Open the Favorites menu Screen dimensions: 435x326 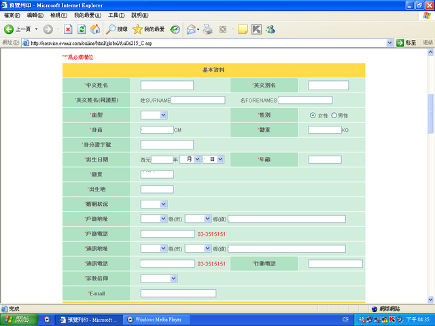tap(88, 15)
